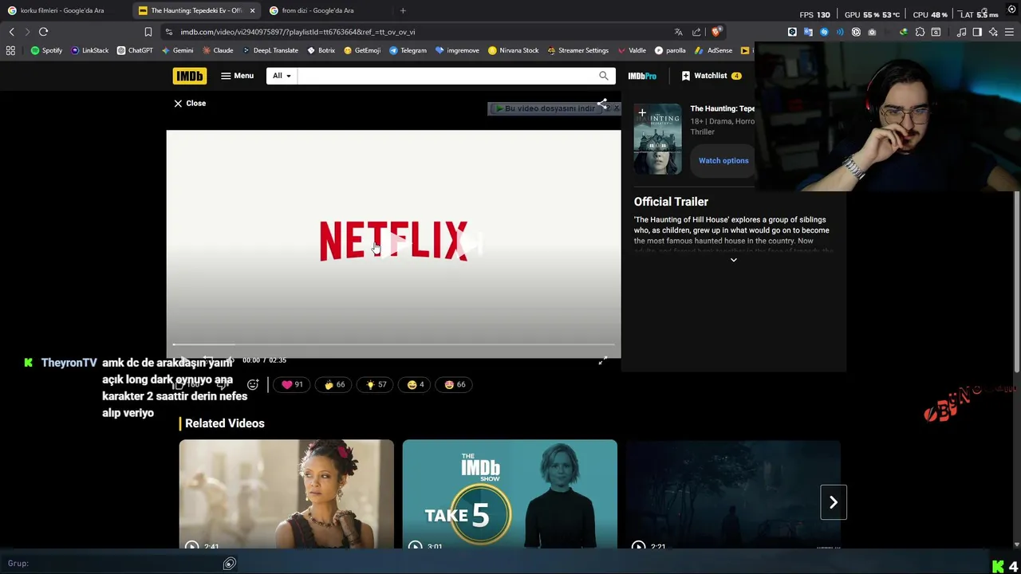Viewport: 1021px width, 574px height.
Task: Open The Haunting title link
Action: pos(722,108)
